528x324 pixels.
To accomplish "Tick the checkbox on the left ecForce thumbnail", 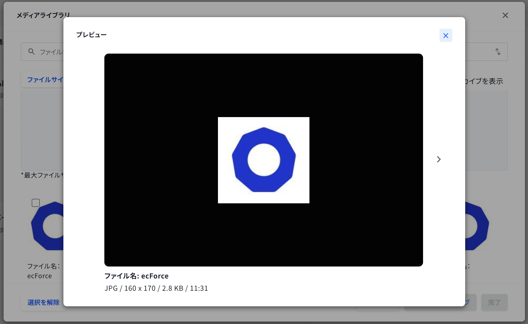I will (x=36, y=203).
